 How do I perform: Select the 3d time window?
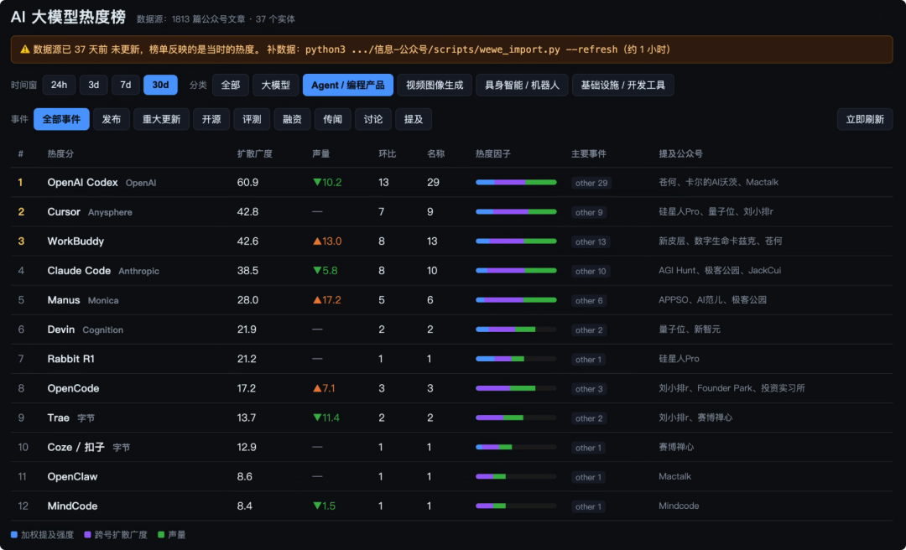(94, 85)
